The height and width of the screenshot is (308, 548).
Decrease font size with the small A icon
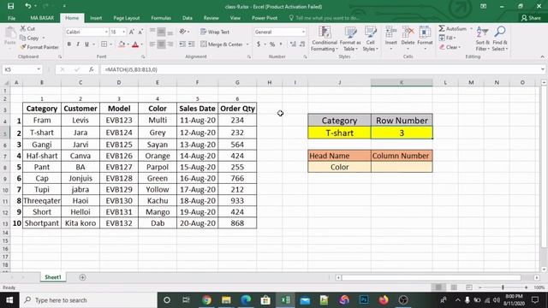(140, 32)
